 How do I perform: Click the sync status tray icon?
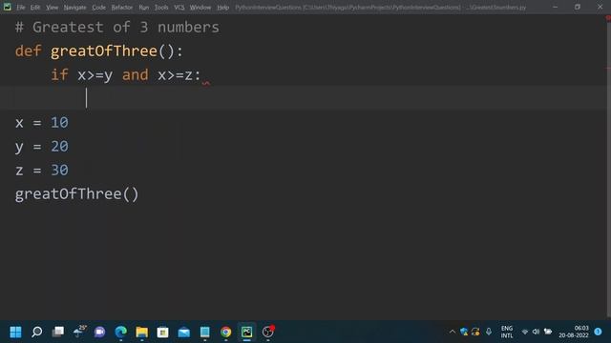pos(475,332)
